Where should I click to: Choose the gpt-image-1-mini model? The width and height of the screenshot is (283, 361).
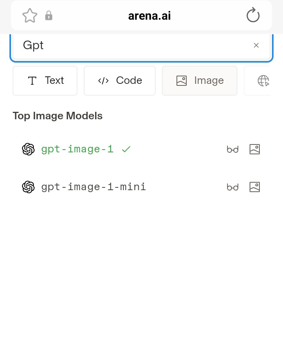pos(94,187)
